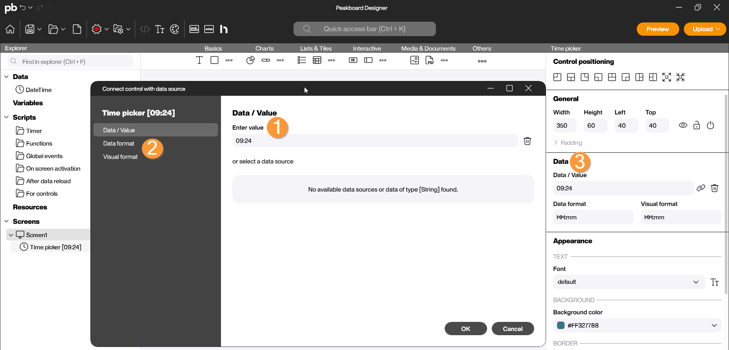Open the color palette icon in toolbar

[175, 29]
